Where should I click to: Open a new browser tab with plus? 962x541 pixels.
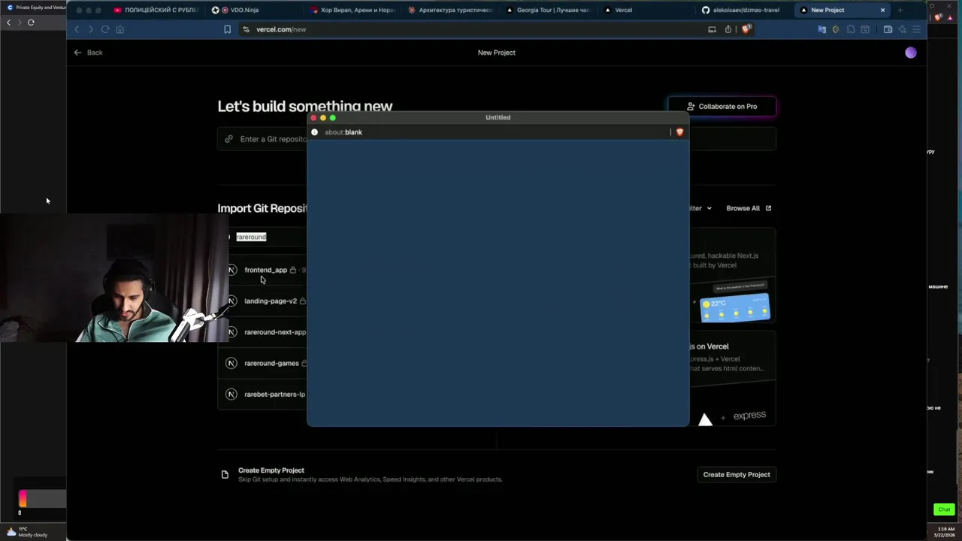(900, 11)
